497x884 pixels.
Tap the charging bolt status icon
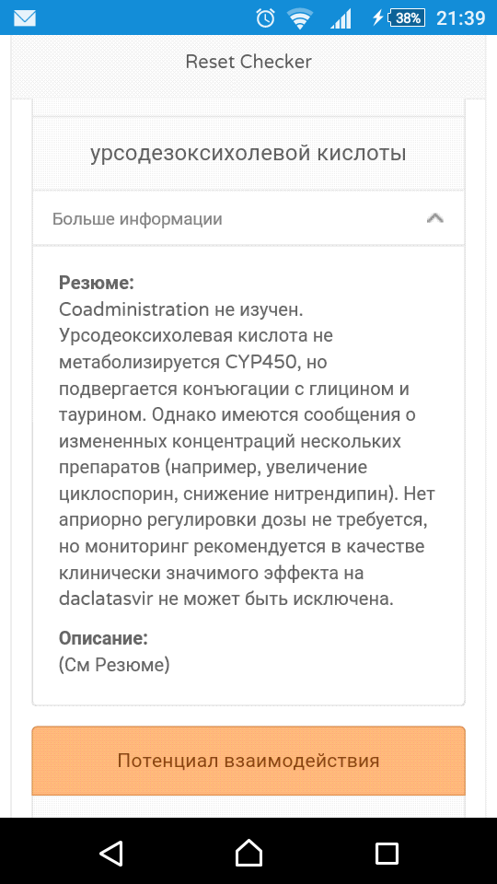(377, 18)
